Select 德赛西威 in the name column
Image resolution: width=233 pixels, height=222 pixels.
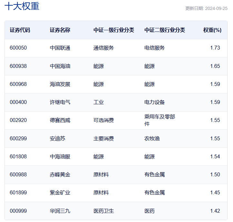[60, 120]
